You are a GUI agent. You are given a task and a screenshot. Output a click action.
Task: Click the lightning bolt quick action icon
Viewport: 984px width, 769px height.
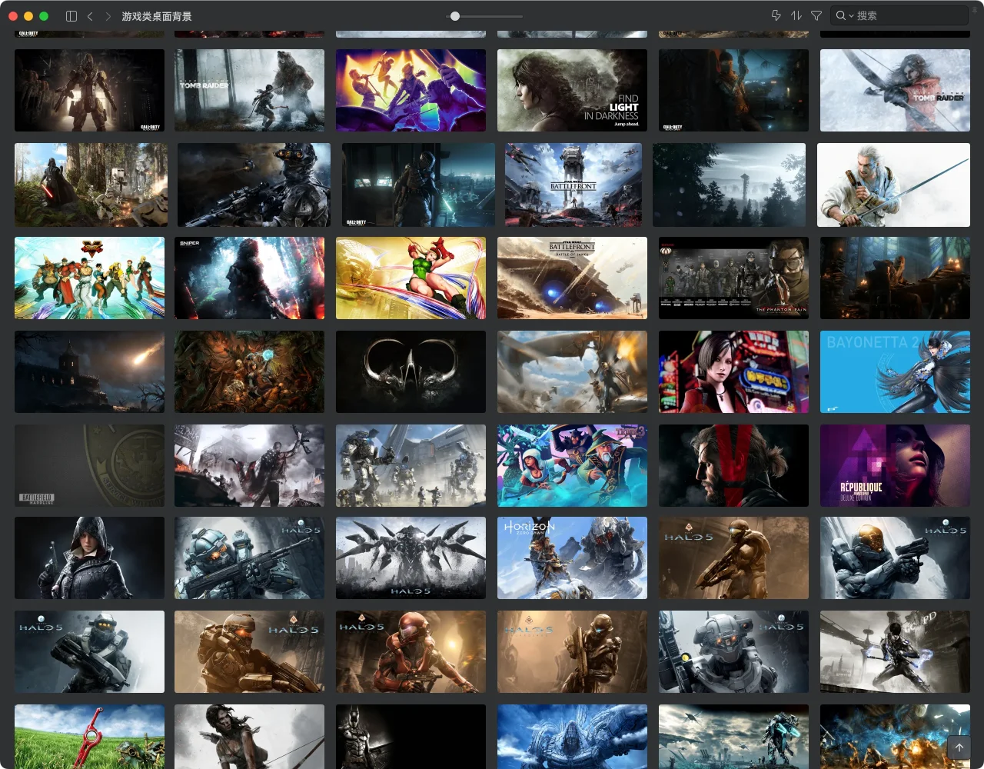(776, 15)
